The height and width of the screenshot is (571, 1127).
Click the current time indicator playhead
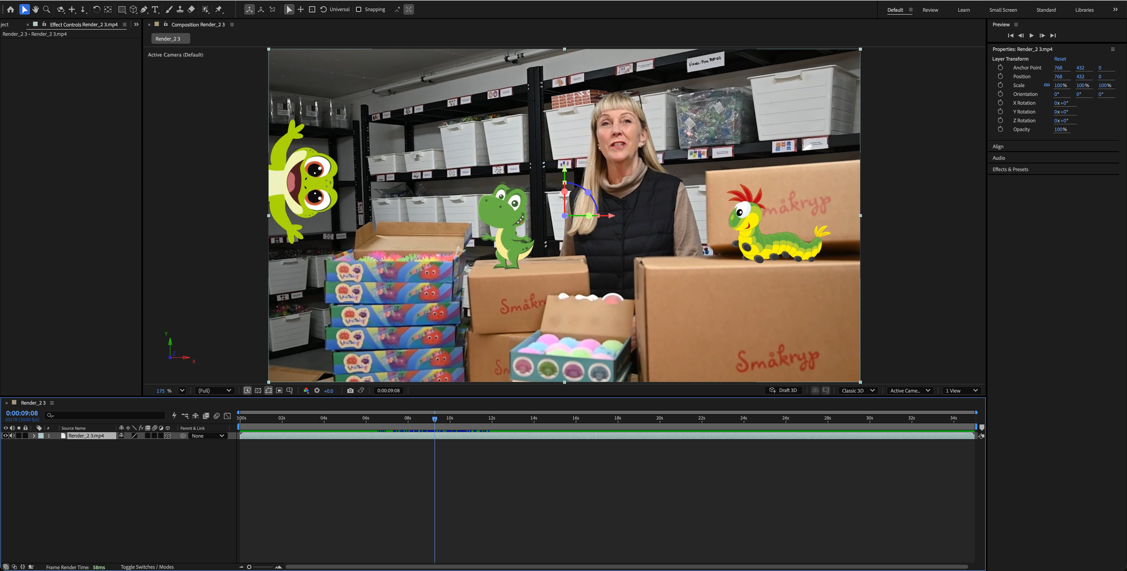(435, 419)
